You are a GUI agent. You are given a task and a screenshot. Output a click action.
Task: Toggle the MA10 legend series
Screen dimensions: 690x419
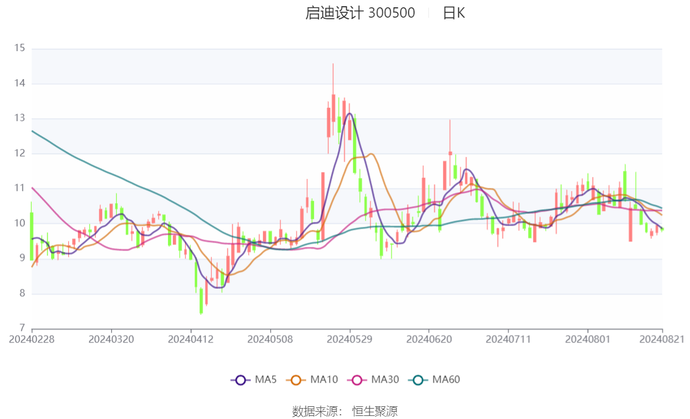point(312,380)
